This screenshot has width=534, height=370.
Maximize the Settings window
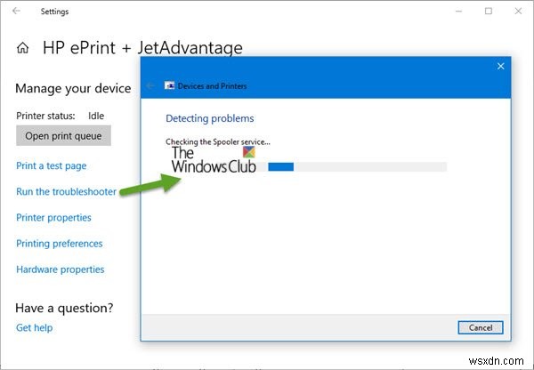(489, 12)
